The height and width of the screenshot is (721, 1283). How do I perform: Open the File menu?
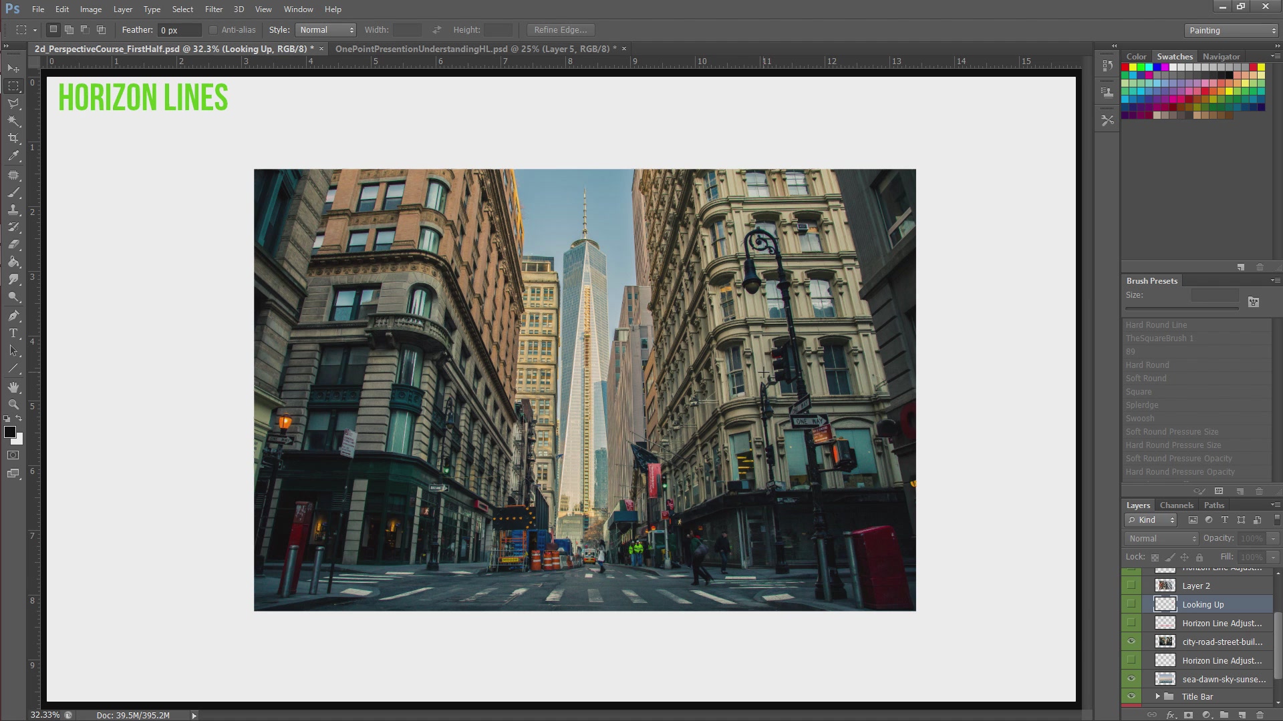(x=38, y=9)
